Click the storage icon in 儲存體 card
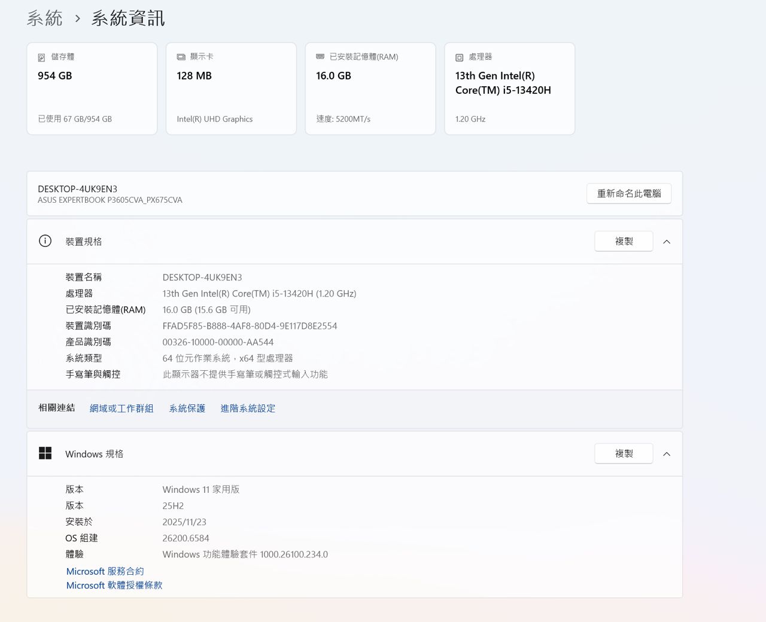Viewport: 766px width, 622px height. [41, 57]
